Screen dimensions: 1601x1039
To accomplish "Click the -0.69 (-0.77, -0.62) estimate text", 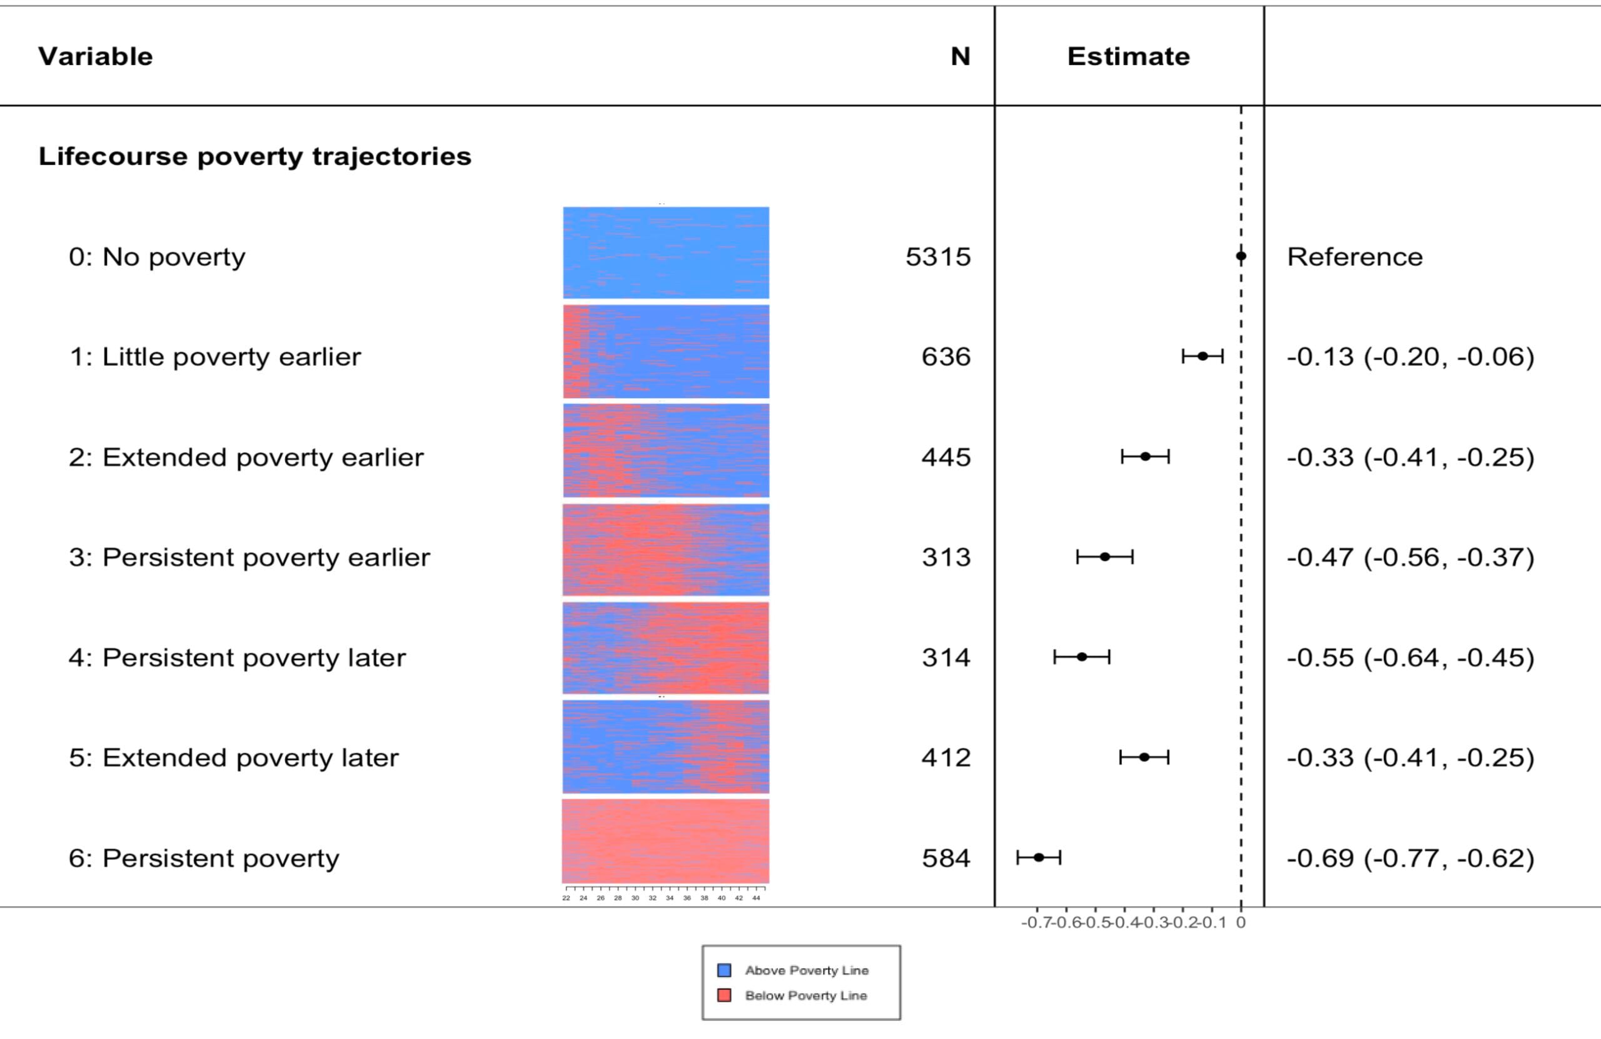I will click(1411, 859).
